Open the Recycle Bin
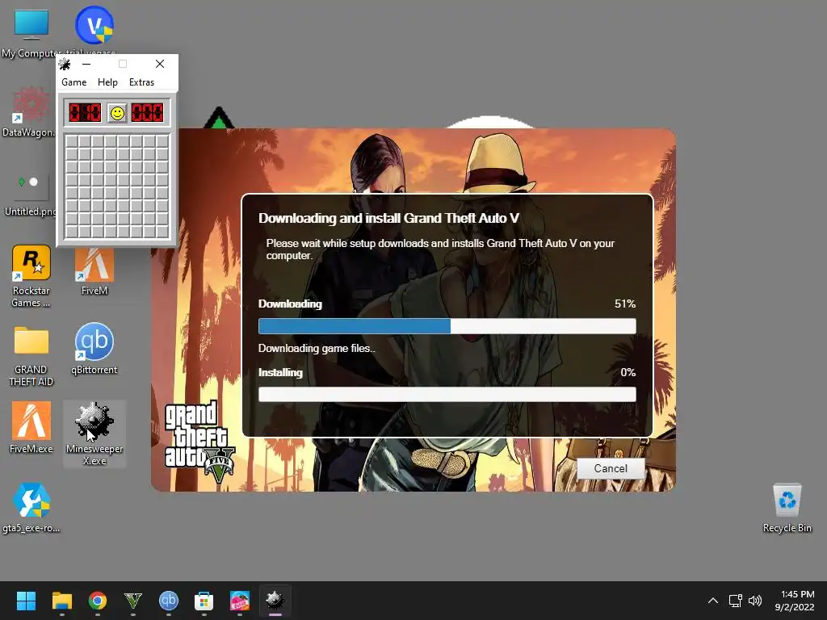The image size is (827, 620). [x=787, y=508]
